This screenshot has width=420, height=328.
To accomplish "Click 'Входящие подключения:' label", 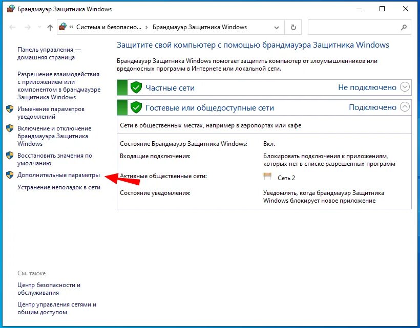I will pos(155,156).
